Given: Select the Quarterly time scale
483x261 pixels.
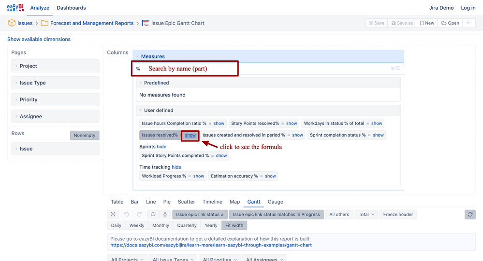Looking at the screenshot, I should pos(187,225).
